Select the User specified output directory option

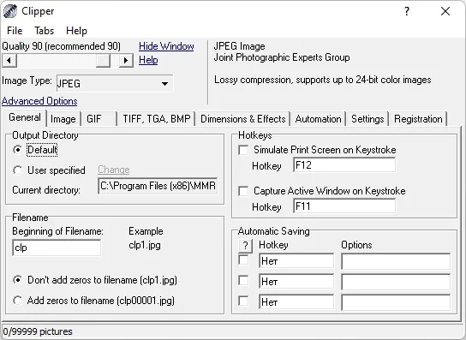coord(17,170)
